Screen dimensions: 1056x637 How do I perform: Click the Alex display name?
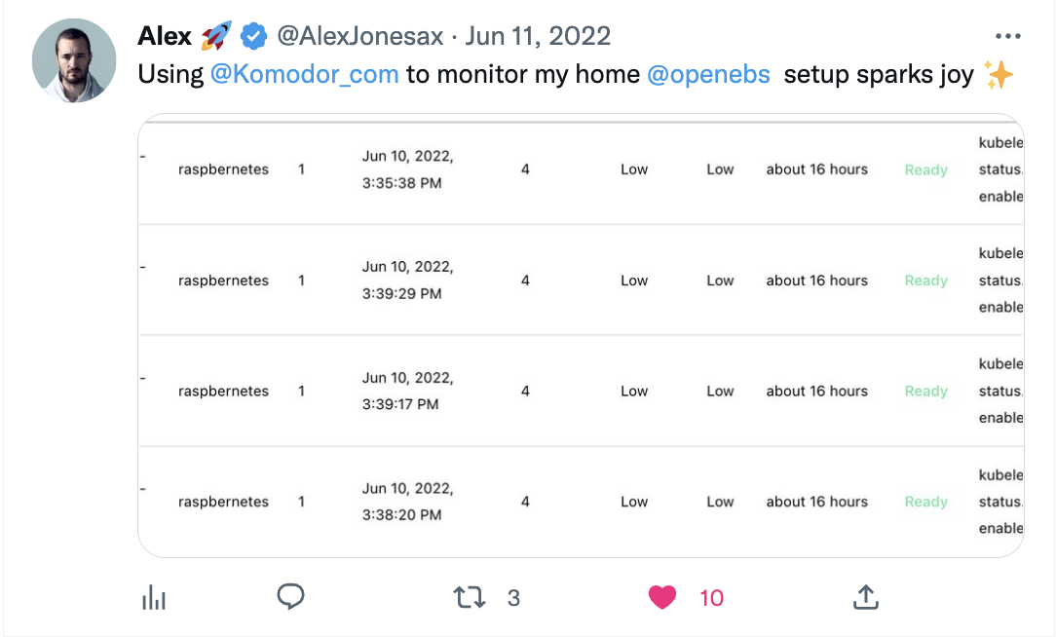pos(165,36)
